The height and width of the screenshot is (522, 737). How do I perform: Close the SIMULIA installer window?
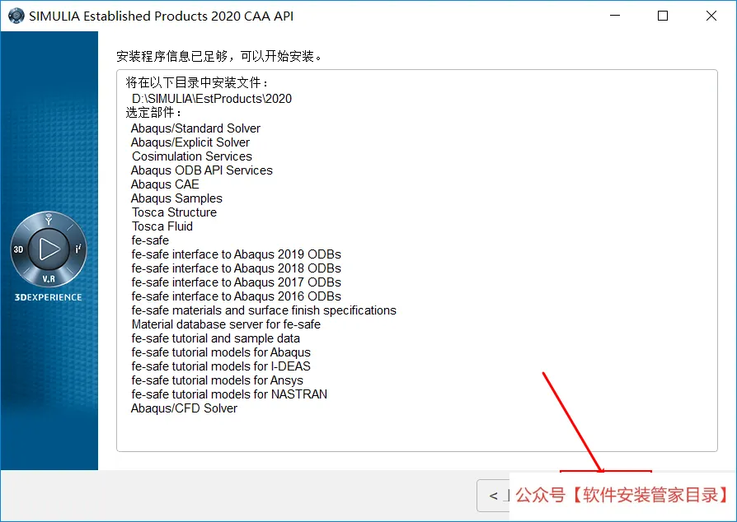click(711, 16)
